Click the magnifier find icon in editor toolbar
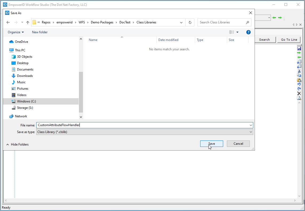Image resolution: width=305 pixels, height=211 pixels. pos(299,98)
